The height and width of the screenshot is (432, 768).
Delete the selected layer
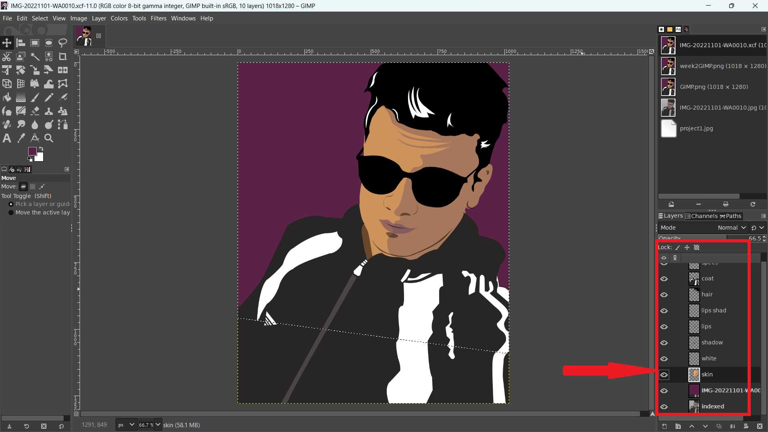tap(760, 426)
